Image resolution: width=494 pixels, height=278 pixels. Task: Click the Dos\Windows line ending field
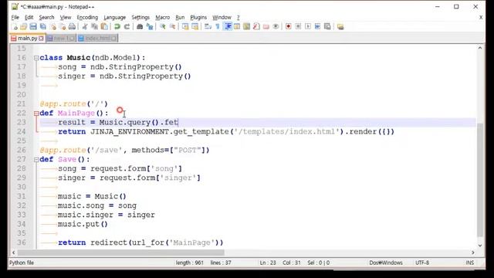[x=386, y=263]
